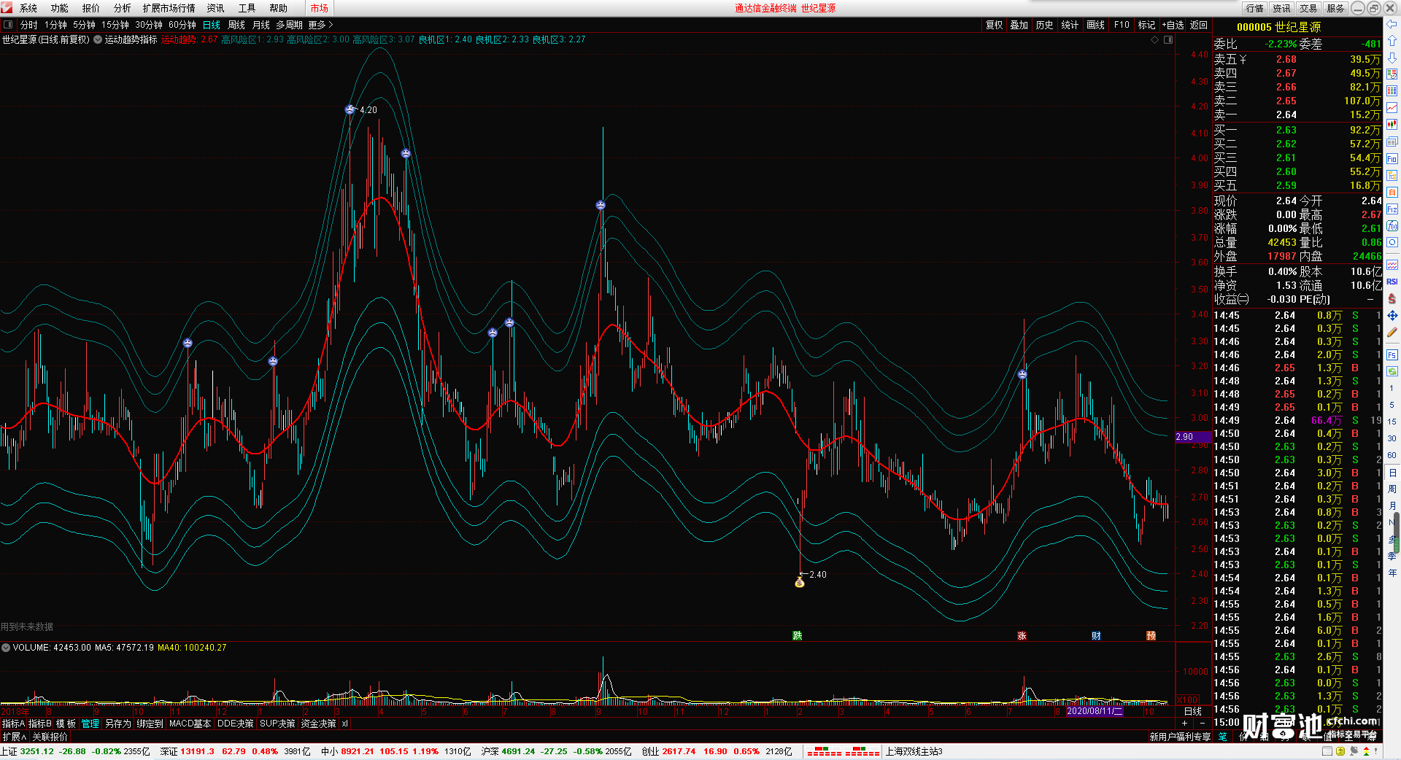Click the back arrow icon in right sidebar
The height and width of the screenshot is (760, 1401).
tap(1392, 24)
